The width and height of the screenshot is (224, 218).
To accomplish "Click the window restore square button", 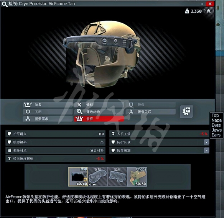I will coord(202,4).
